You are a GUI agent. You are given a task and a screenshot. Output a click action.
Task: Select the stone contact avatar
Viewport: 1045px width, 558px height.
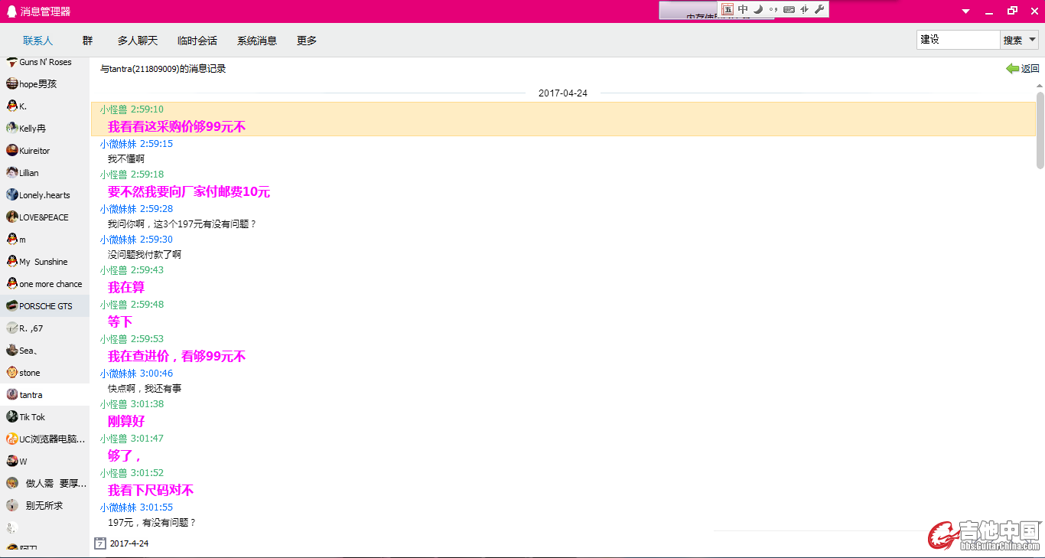click(12, 373)
